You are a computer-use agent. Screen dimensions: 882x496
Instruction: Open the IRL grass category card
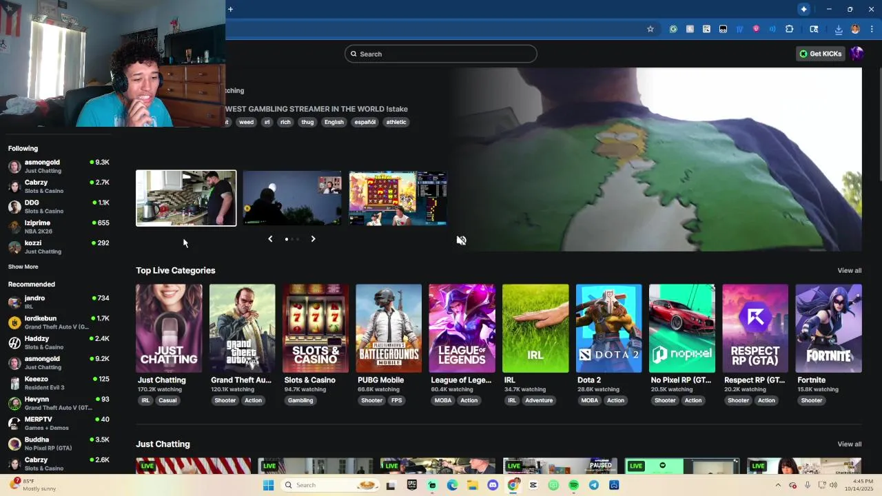tap(535, 329)
